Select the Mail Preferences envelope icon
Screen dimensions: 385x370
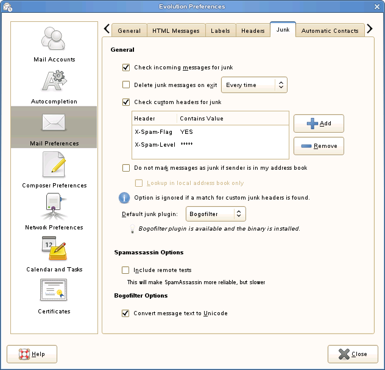pyautogui.click(x=54, y=122)
